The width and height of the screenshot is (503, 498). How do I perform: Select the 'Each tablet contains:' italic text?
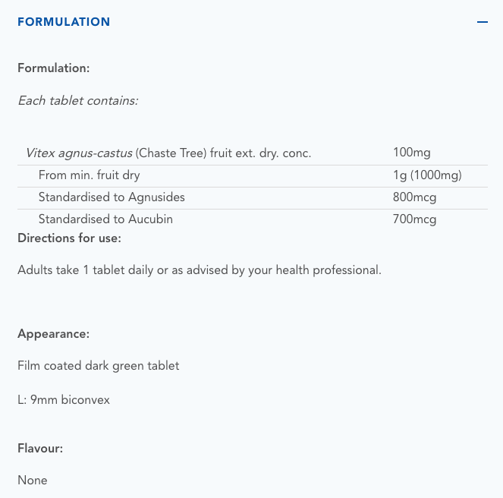pos(78,100)
